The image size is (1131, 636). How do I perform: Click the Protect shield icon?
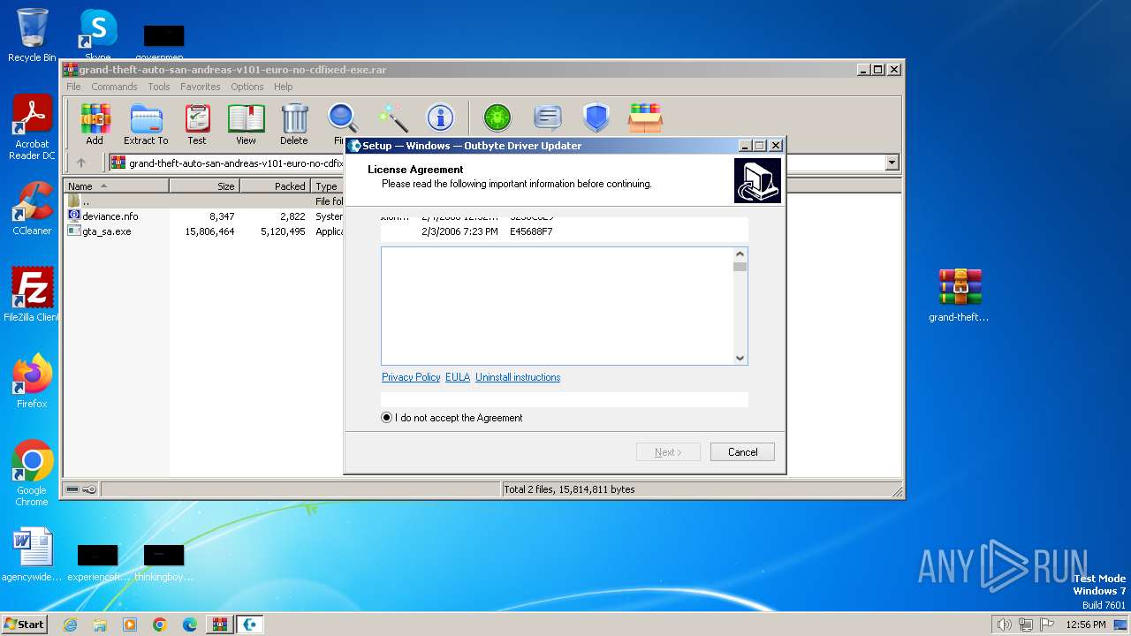(x=596, y=117)
